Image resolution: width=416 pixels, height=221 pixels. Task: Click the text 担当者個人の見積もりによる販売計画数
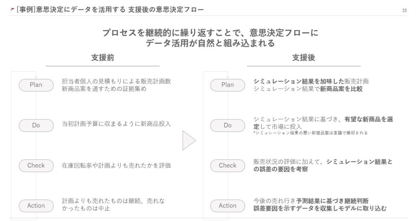116,81
